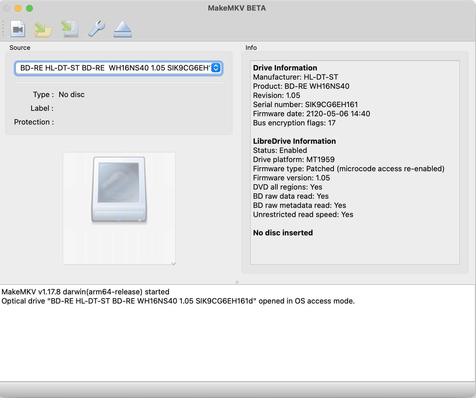Screen dimensions: 476x398
Task: Click the toolbar drag handle dots
Action: 3,28
